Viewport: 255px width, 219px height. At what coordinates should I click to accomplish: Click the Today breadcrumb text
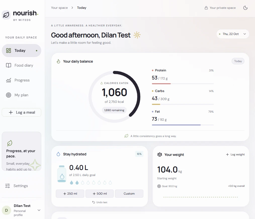point(82,8)
